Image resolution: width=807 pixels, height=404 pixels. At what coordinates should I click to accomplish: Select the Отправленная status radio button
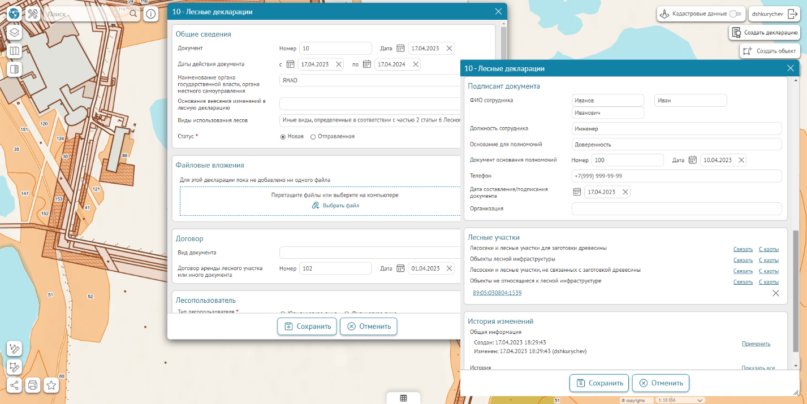coord(313,137)
